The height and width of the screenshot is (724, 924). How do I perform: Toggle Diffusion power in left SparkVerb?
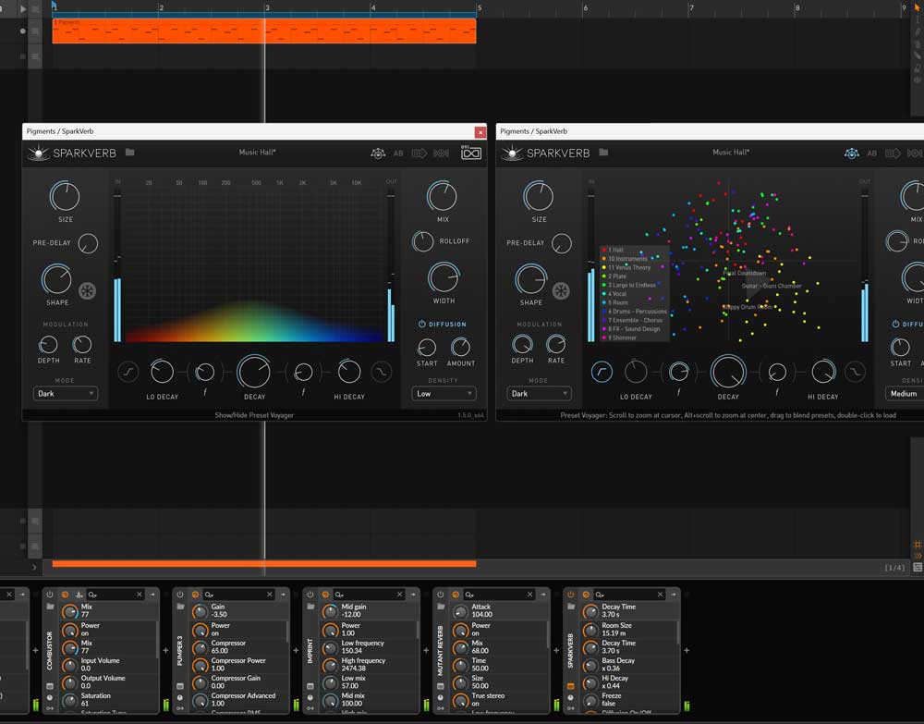click(x=422, y=325)
